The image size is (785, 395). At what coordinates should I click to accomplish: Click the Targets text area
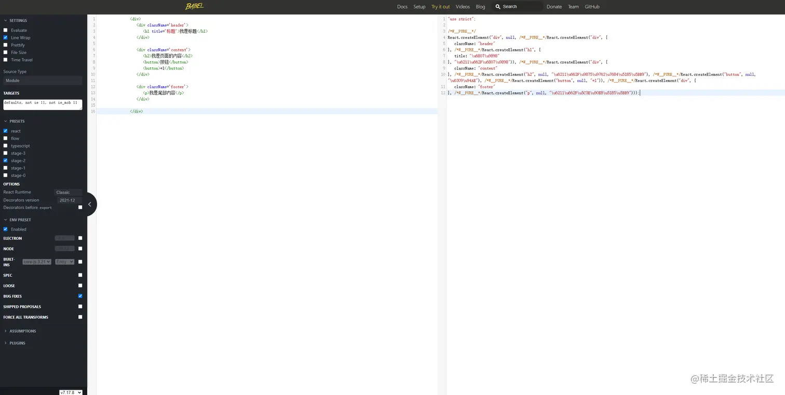(x=43, y=104)
